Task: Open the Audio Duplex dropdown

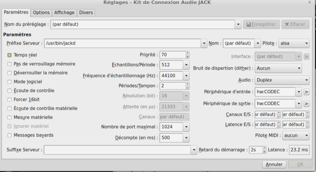Action: [x=282, y=80]
